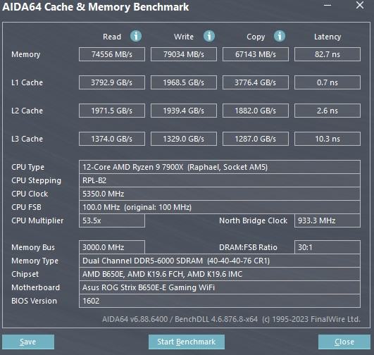Click the CPU Clock value 5350.0 MHz
This screenshot has height=355, width=374.
click(220, 194)
